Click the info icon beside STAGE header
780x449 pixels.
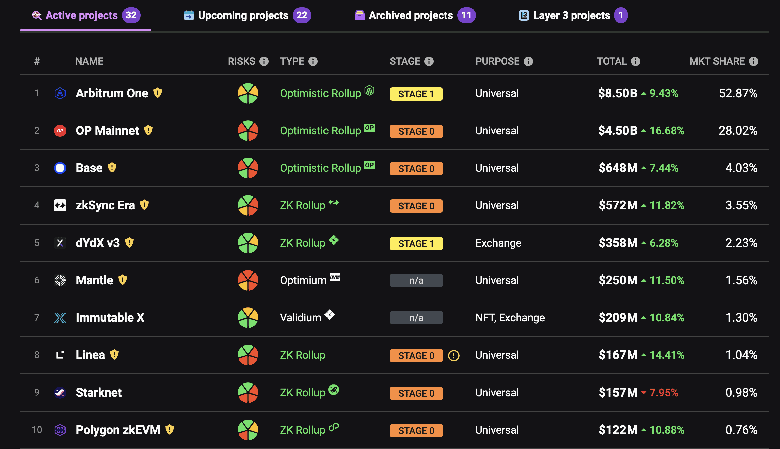coord(429,61)
